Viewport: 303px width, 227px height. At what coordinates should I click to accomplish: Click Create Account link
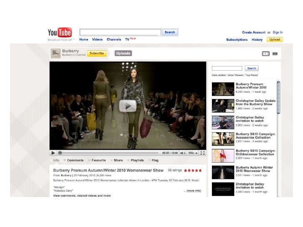pyautogui.click(x=254, y=32)
